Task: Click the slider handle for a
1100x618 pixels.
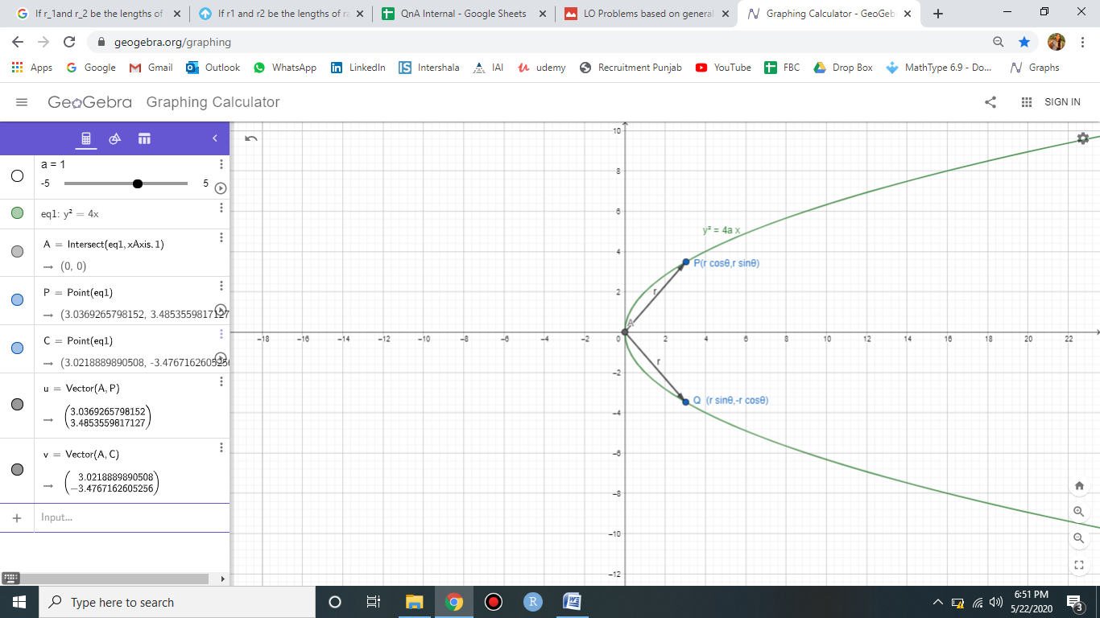Action: 138,183
